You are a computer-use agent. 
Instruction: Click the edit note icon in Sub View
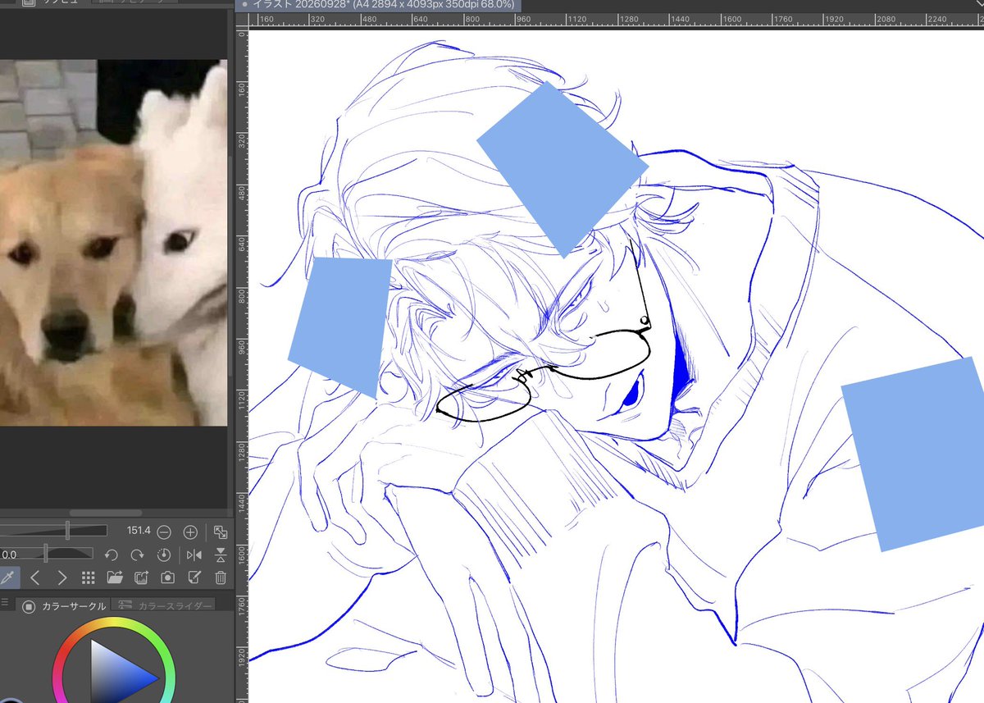pos(194,577)
